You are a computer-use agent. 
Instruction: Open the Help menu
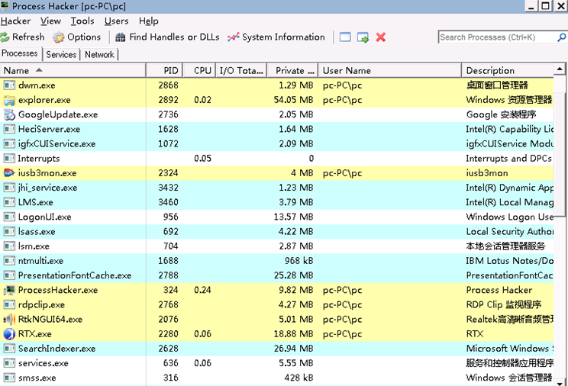[149, 21]
